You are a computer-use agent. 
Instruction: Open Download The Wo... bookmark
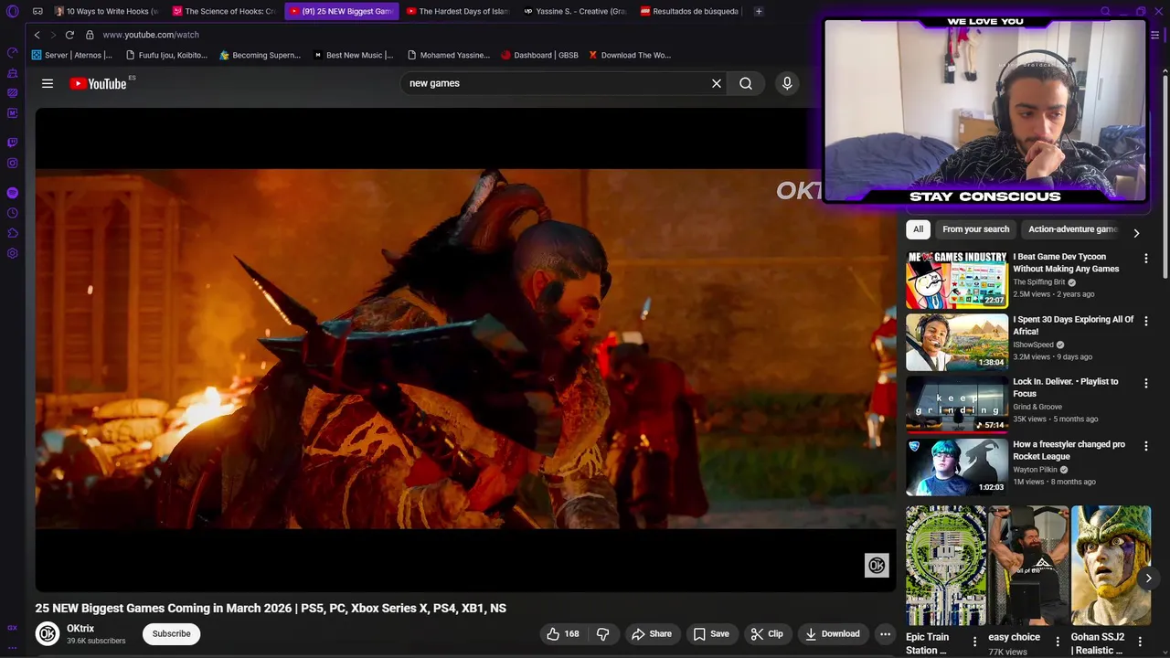click(630, 55)
